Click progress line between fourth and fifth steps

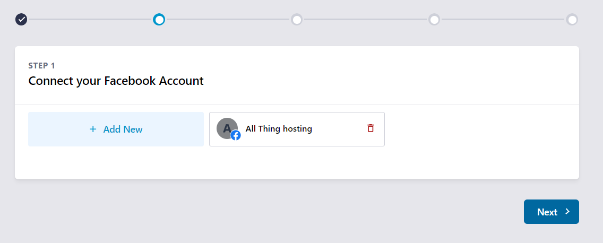503,20
